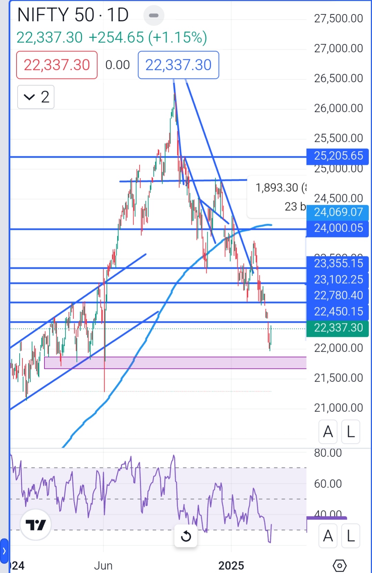Click the TradingView logo icon

pyautogui.click(x=35, y=524)
